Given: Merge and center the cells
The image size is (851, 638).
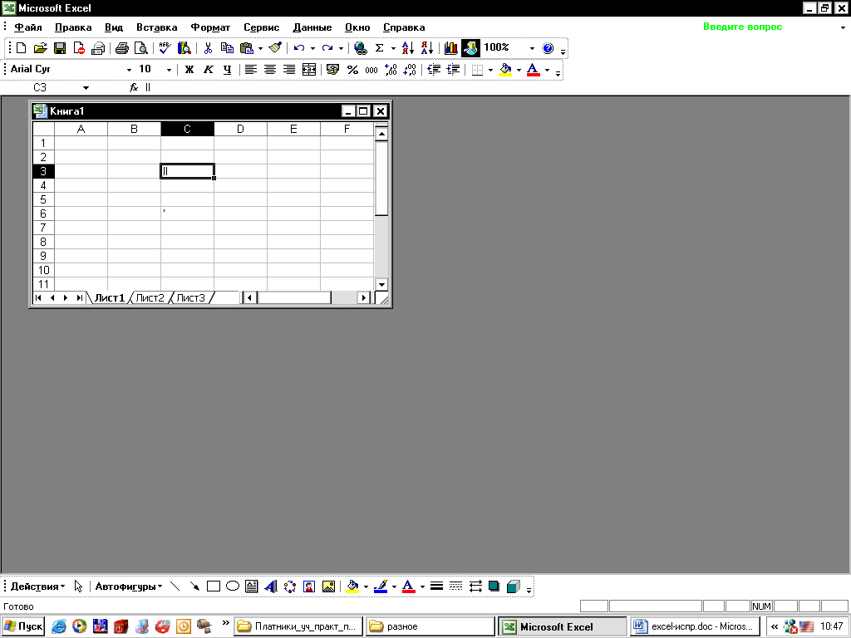Looking at the screenshot, I should click(309, 70).
